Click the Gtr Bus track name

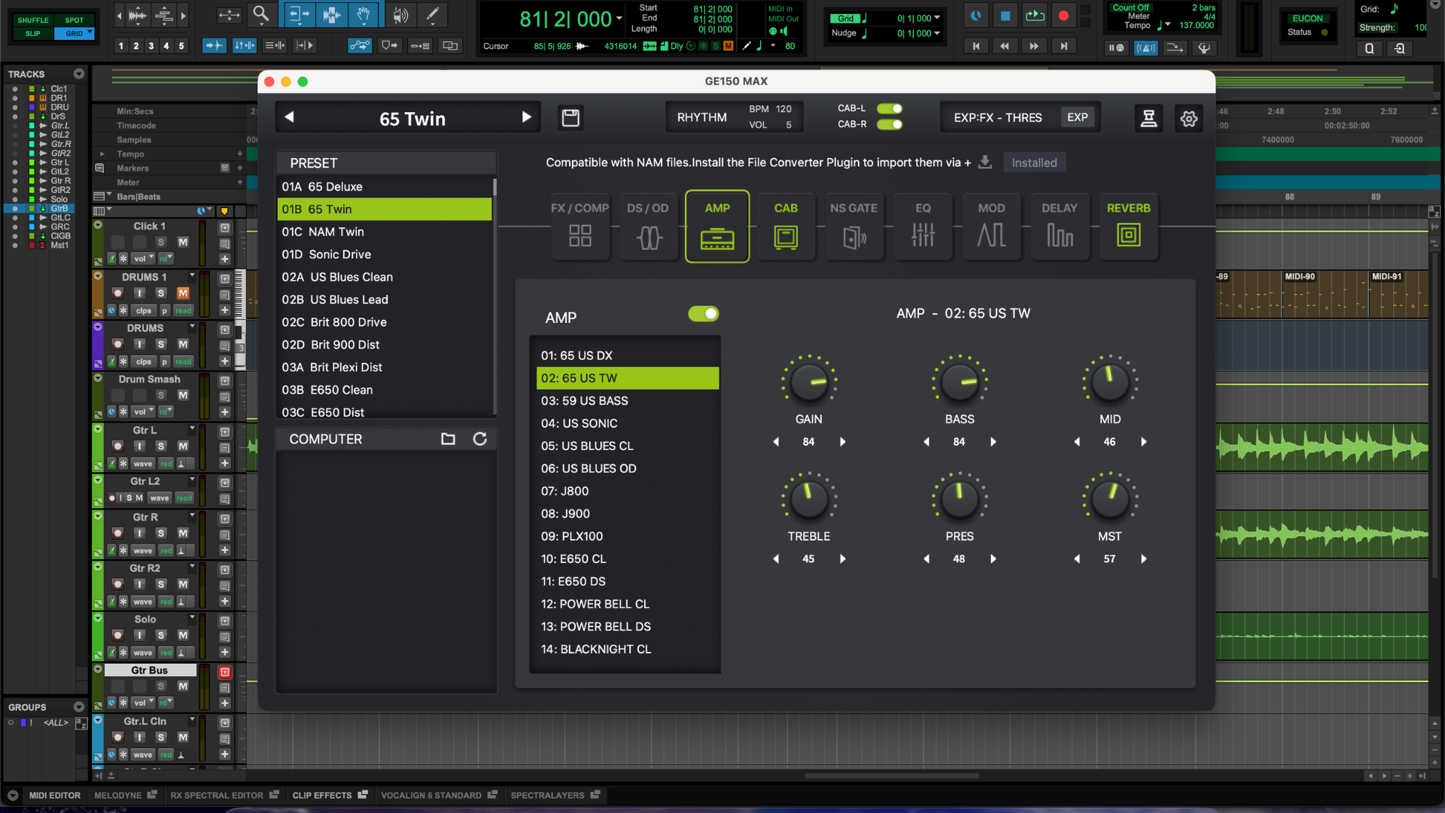point(150,670)
